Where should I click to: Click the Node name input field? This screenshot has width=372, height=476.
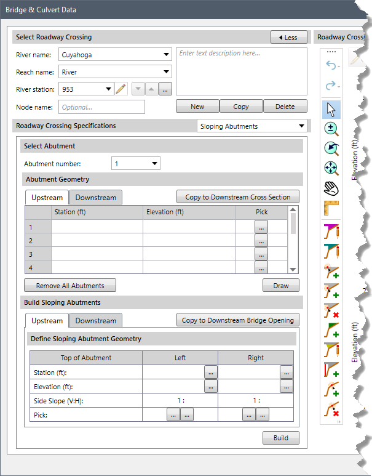(101, 107)
